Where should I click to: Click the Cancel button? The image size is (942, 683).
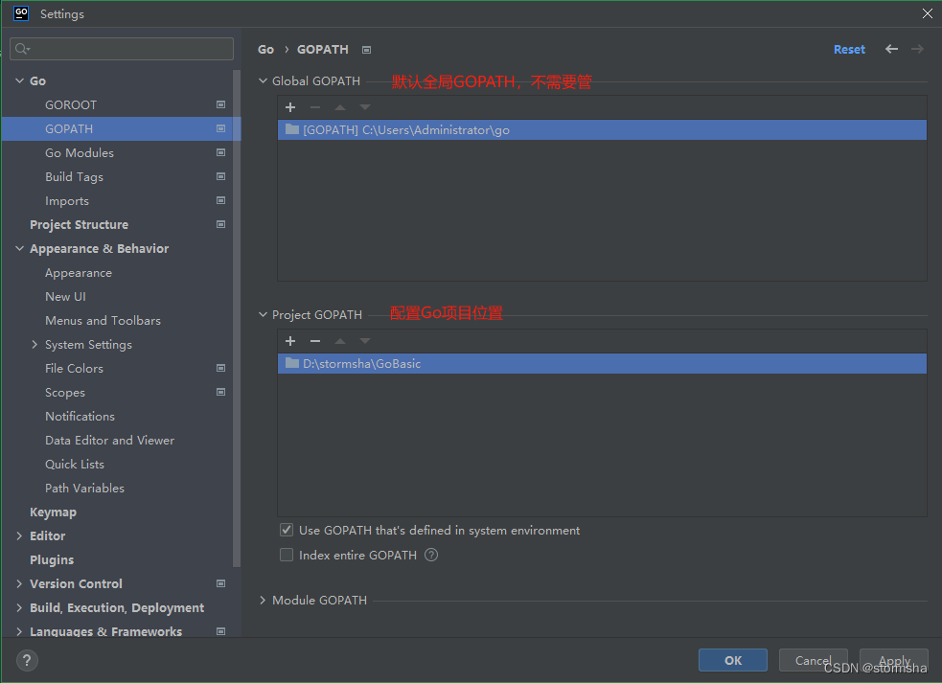813,660
